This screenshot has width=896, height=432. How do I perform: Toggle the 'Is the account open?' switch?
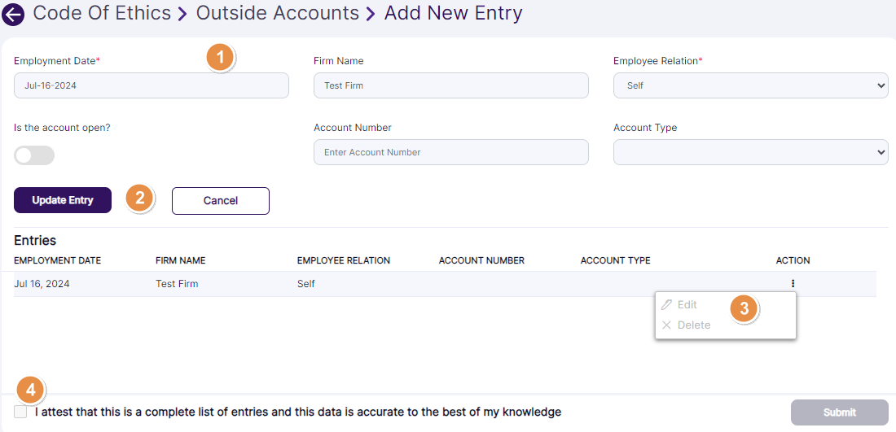34,155
